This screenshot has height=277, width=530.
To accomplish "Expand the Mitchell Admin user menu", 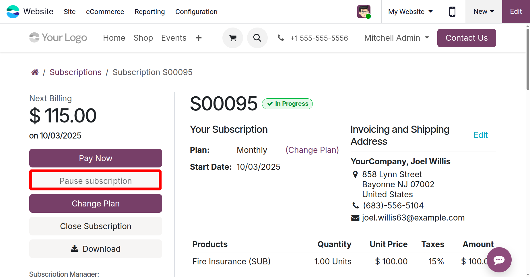I will [x=397, y=38].
